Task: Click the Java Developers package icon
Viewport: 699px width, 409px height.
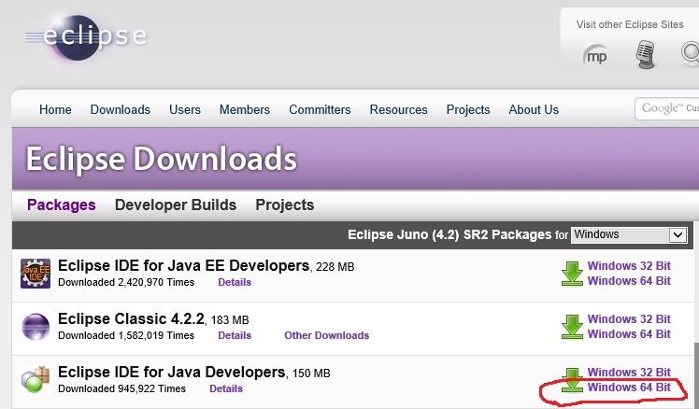Action: pyautogui.click(x=36, y=380)
